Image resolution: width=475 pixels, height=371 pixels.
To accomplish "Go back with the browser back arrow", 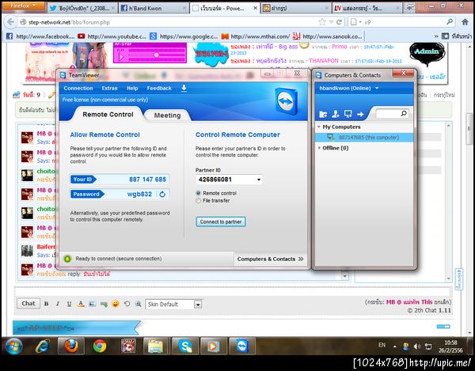I will tap(10, 22).
